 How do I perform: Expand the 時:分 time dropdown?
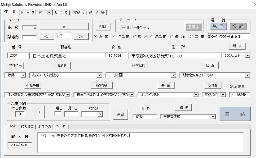(100, 114)
